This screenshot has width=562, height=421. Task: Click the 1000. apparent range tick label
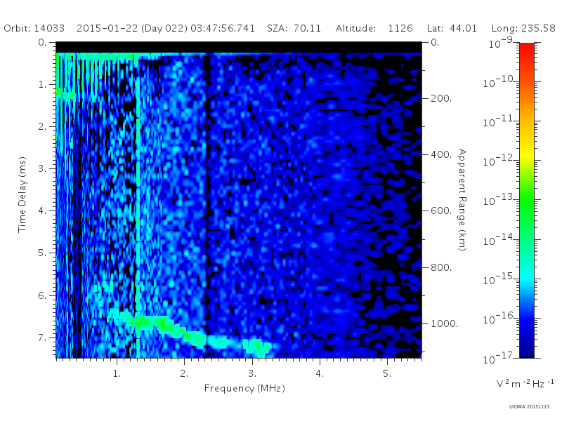445,323
